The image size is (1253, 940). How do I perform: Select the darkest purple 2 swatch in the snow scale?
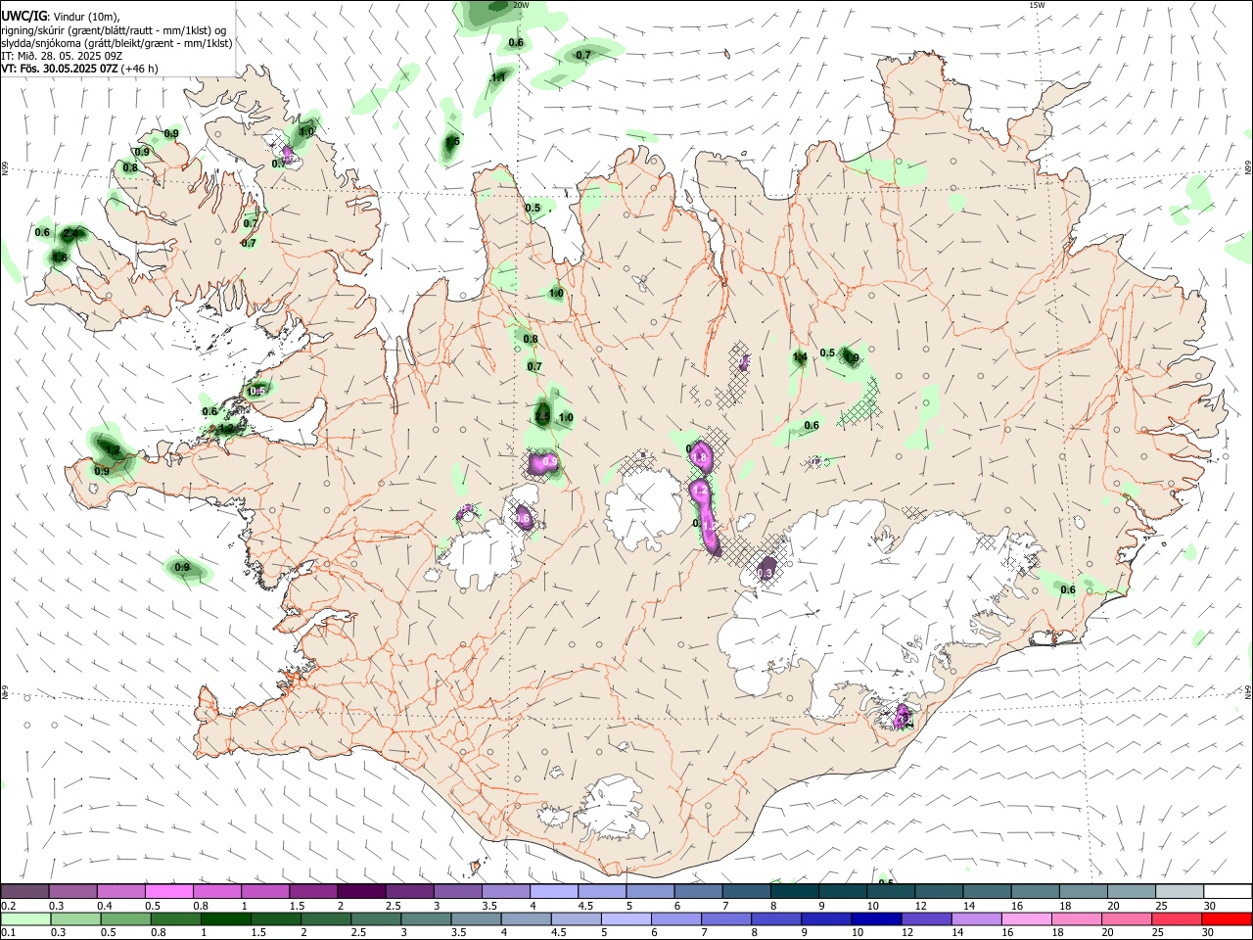pos(361,892)
